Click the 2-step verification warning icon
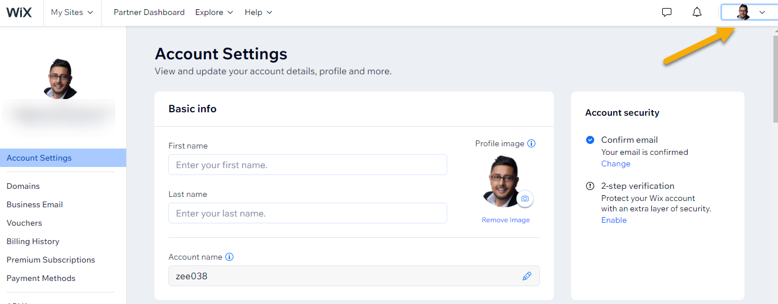 point(590,186)
